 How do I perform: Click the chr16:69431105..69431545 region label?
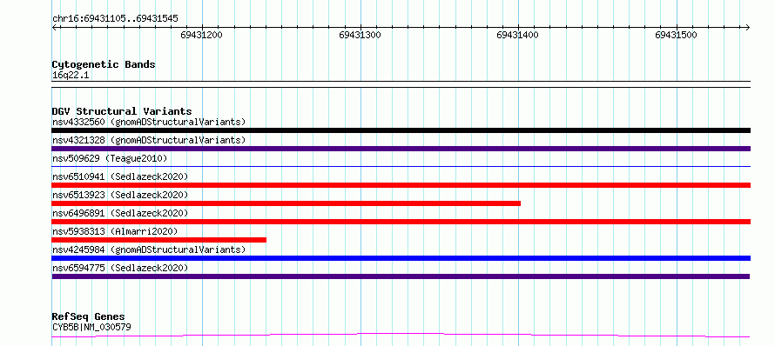tap(115, 19)
